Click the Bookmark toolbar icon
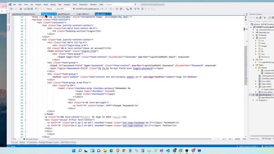The height and width of the screenshot is (154, 274). [x=143, y=9]
